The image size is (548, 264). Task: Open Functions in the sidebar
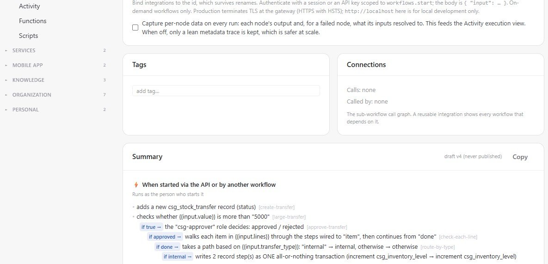tap(32, 21)
